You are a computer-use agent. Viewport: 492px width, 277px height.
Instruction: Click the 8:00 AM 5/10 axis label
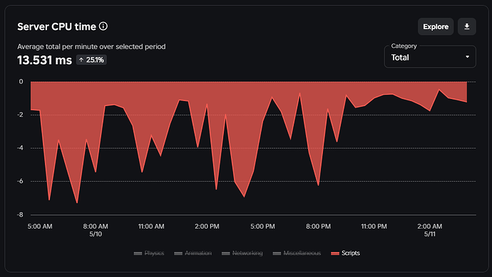(x=96, y=230)
